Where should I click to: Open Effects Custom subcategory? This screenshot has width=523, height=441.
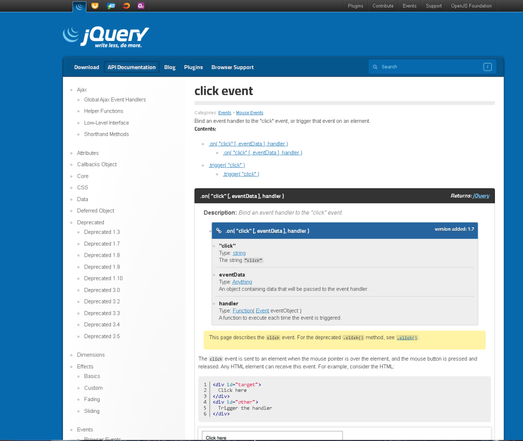pos(94,388)
